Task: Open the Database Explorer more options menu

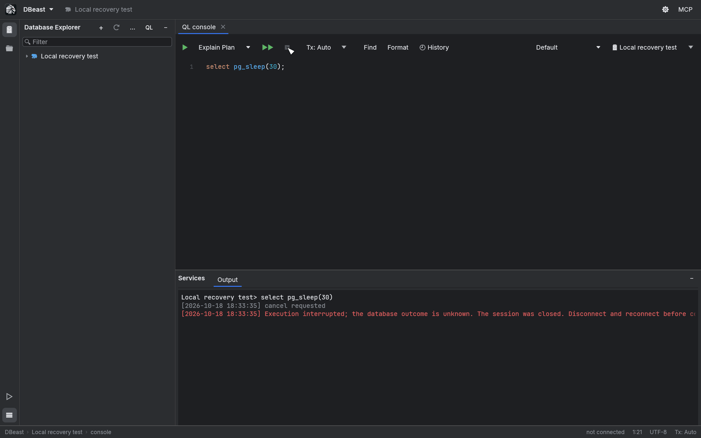Action: click(132, 28)
